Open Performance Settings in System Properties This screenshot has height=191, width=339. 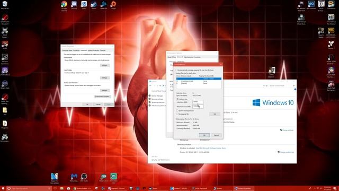coord(104,65)
